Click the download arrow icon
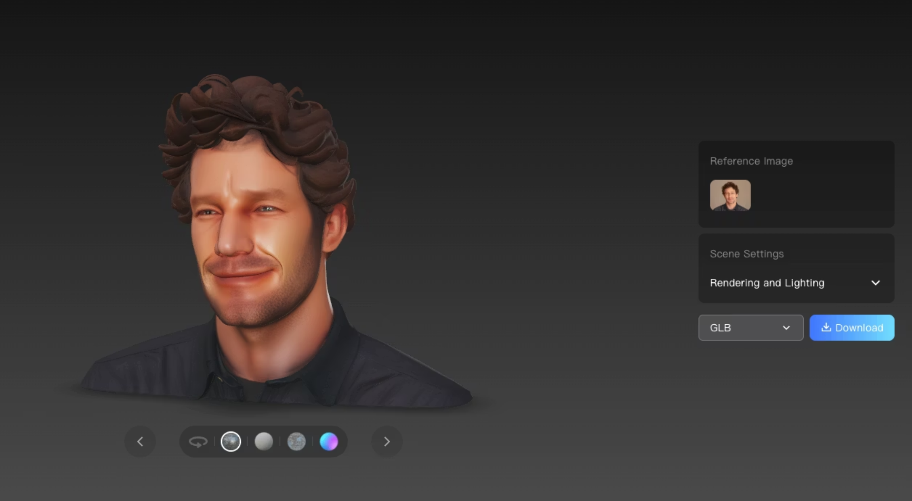This screenshot has width=912, height=501. pos(826,327)
